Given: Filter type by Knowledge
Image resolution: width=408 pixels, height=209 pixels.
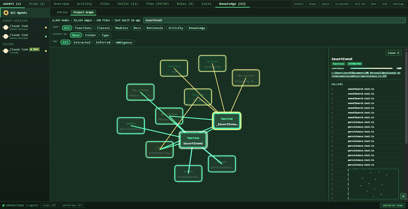Looking at the screenshot, I should click(197, 28).
